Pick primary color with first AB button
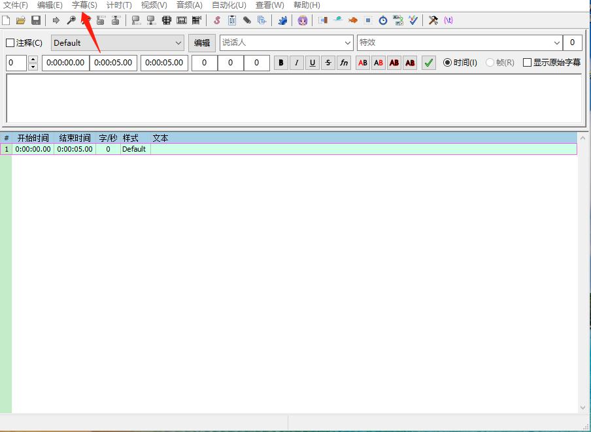The image size is (591, 432). click(363, 63)
